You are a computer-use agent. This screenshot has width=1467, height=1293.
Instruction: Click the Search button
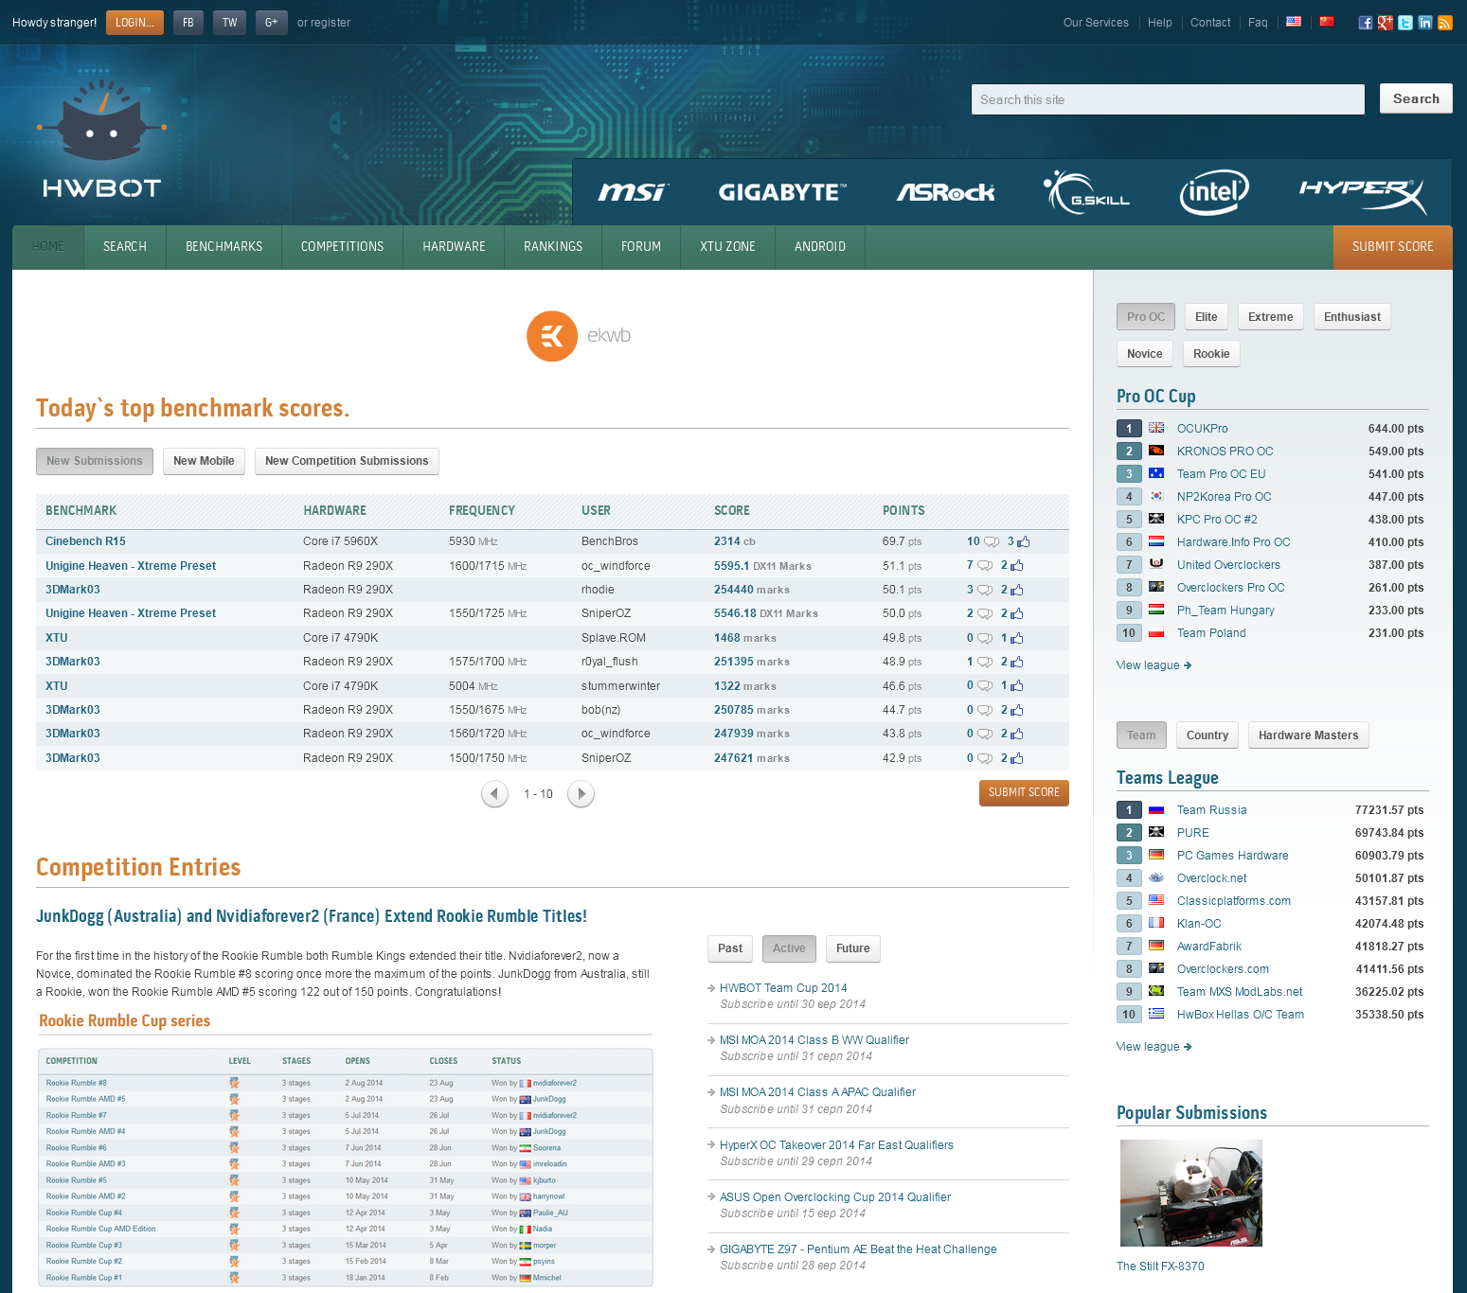point(1416,98)
